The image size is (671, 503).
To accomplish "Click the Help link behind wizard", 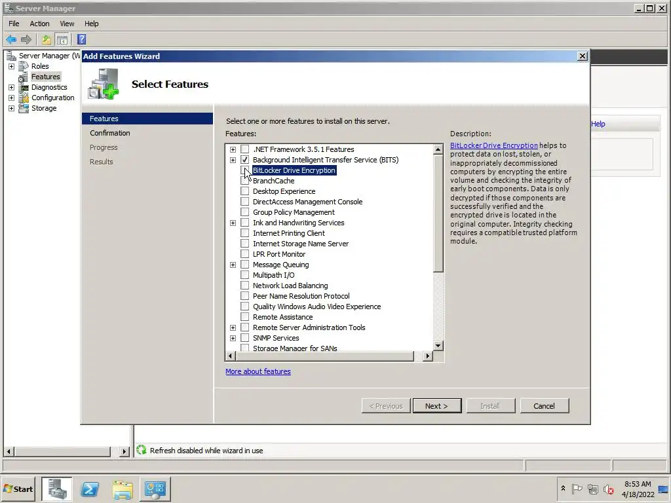I will tap(598, 124).
